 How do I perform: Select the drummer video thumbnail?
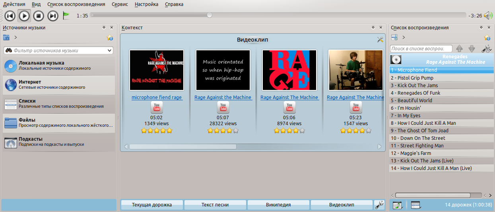click(356, 70)
